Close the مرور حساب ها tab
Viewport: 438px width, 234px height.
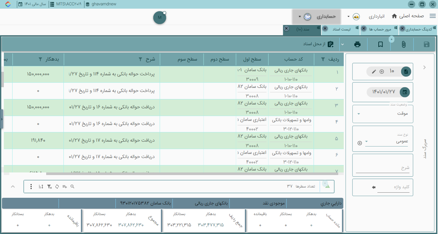[364, 29]
